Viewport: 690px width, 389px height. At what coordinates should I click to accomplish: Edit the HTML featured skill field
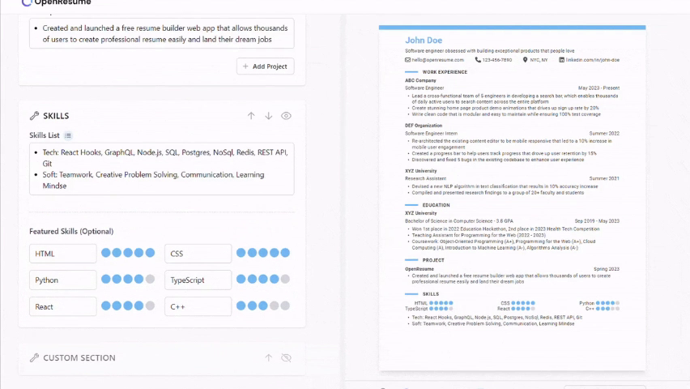coord(63,254)
